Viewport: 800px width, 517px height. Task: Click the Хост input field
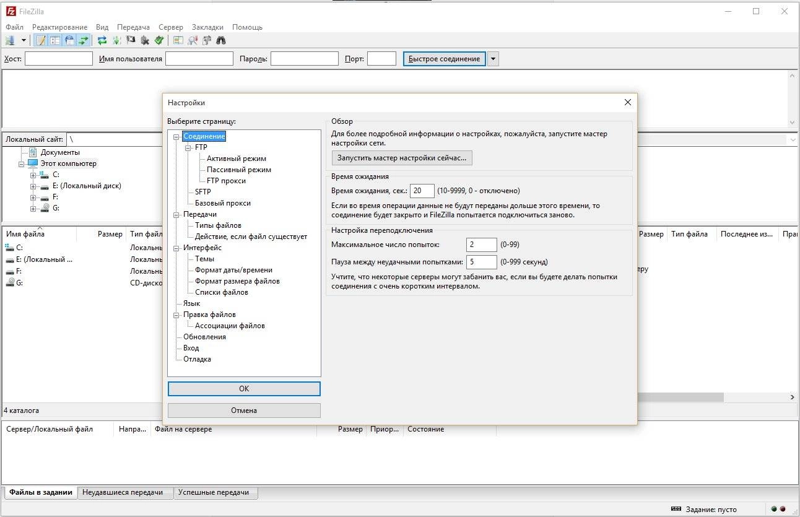58,59
